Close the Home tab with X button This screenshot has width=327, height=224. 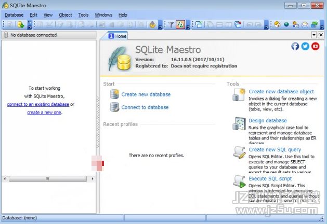321,35
